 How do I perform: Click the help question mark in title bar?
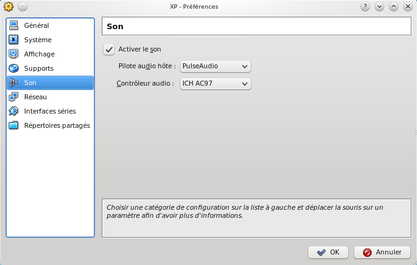[365, 7]
